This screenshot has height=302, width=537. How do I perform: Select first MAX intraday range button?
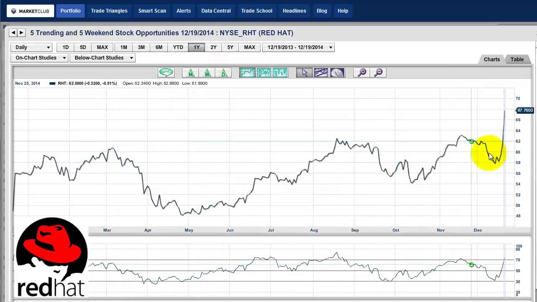click(102, 47)
